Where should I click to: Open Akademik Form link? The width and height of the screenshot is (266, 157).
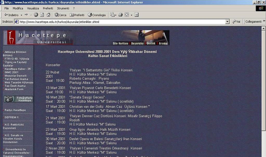point(14,89)
